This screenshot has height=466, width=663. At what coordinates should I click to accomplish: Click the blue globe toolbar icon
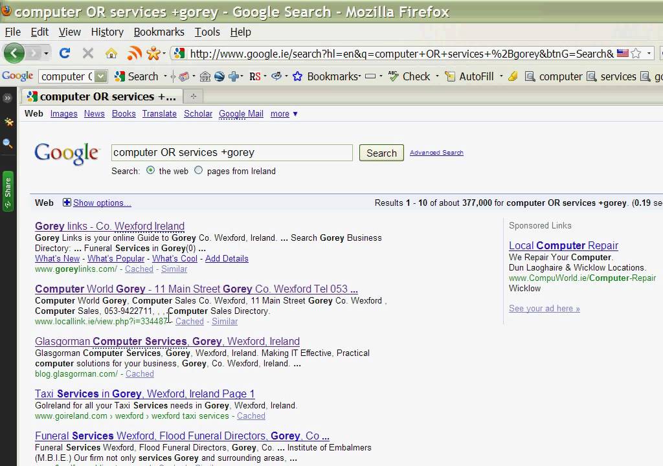pyautogui.click(x=219, y=76)
